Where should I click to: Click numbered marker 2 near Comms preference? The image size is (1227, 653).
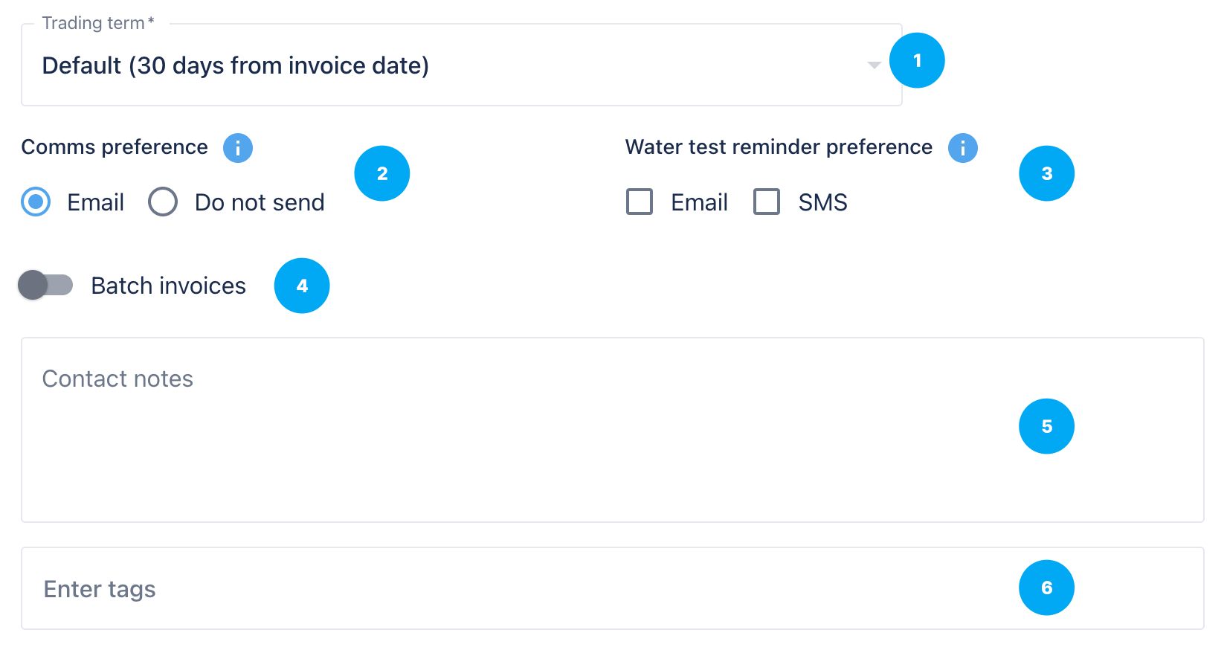382,173
